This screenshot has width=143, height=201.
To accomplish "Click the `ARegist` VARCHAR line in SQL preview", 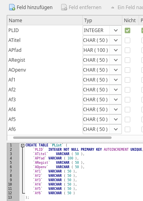I will [x=59, y=163].
